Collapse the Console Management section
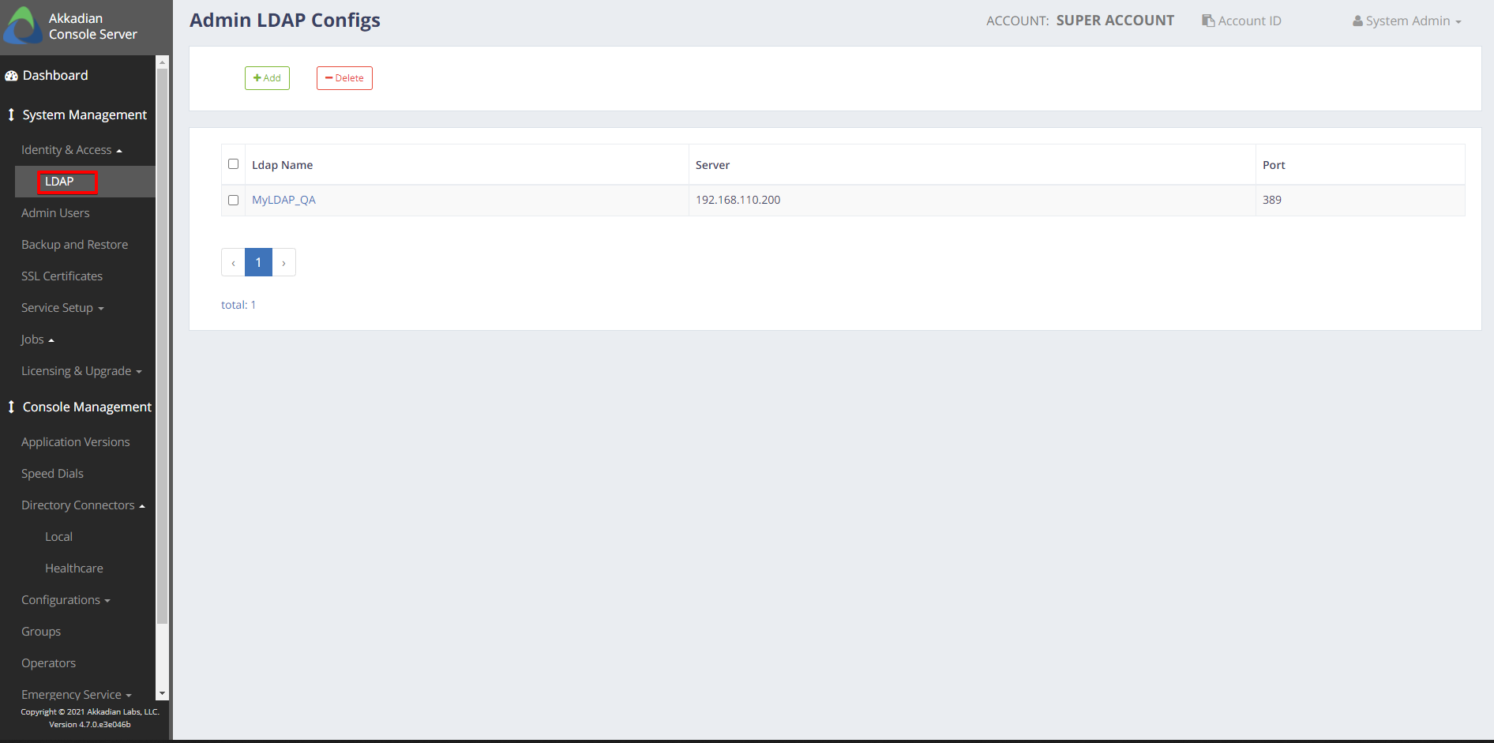 [87, 407]
